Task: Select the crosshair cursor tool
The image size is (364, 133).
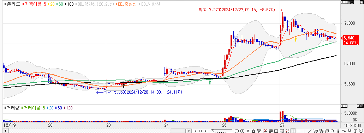Action: click(293, 131)
